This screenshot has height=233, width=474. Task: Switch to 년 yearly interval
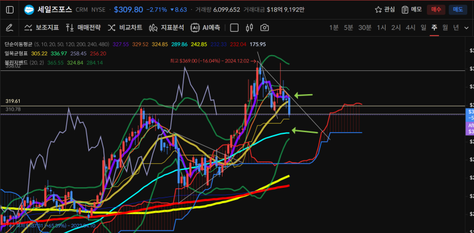pyautogui.click(x=456, y=28)
